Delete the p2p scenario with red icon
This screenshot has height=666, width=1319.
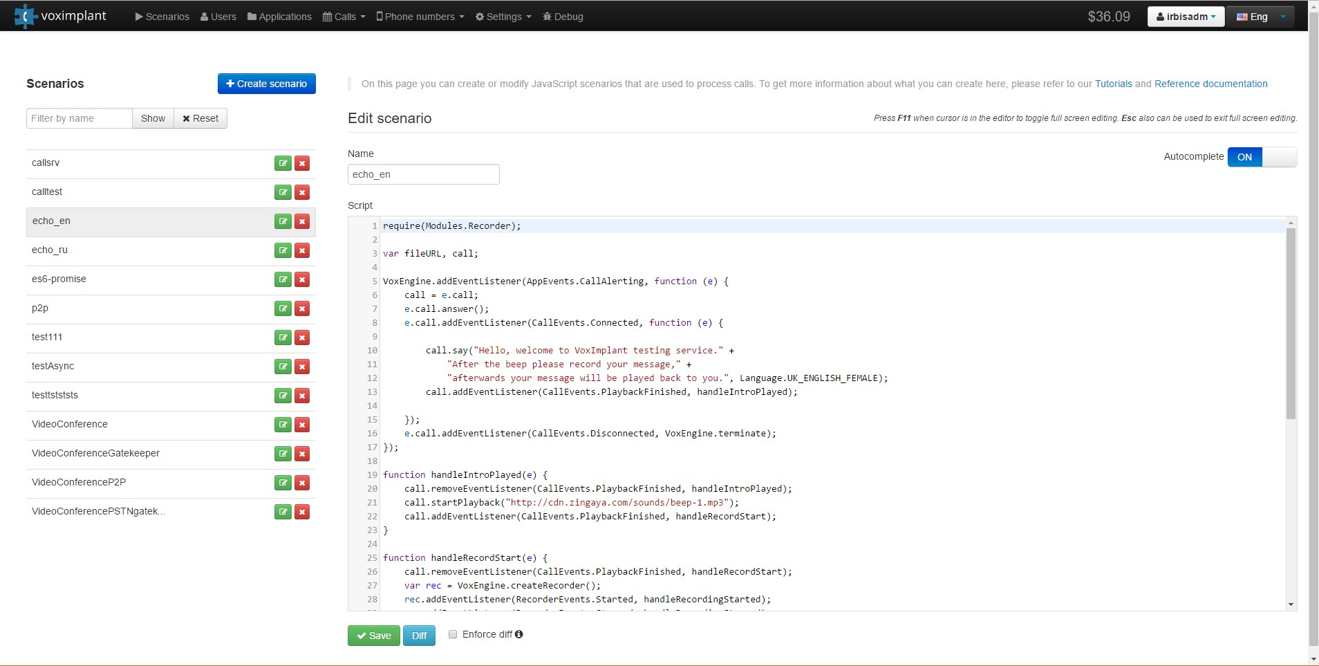(302, 308)
